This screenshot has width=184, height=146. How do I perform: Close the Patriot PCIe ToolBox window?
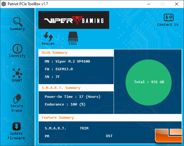pyautogui.click(x=177, y=4)
